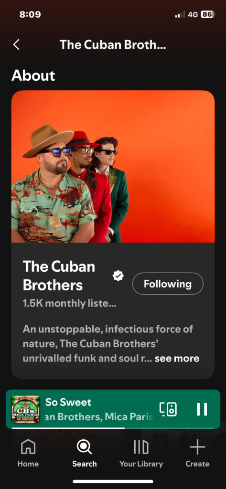Tap the Home house icon
Screen dimensions: 226x489
pyautogui.click(x=28, y=447)
